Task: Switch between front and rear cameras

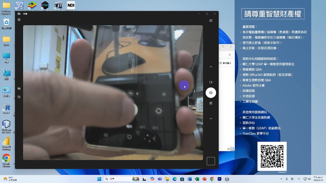Action: pyautogui.click(x=211, y=21)
